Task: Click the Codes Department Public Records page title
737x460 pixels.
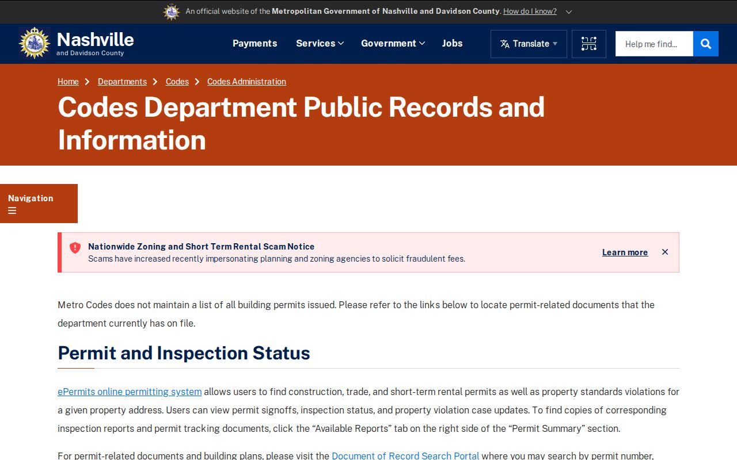Action: 301,124
